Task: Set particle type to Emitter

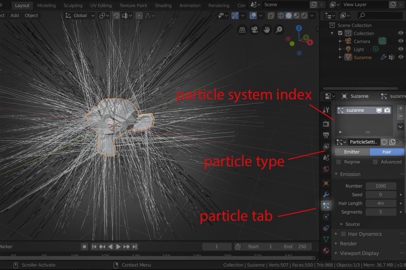Action: click(x=352, y=152)
